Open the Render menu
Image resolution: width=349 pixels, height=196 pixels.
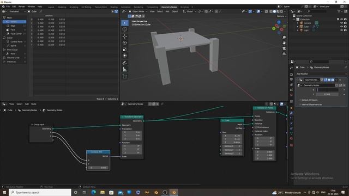click(22, 7)
